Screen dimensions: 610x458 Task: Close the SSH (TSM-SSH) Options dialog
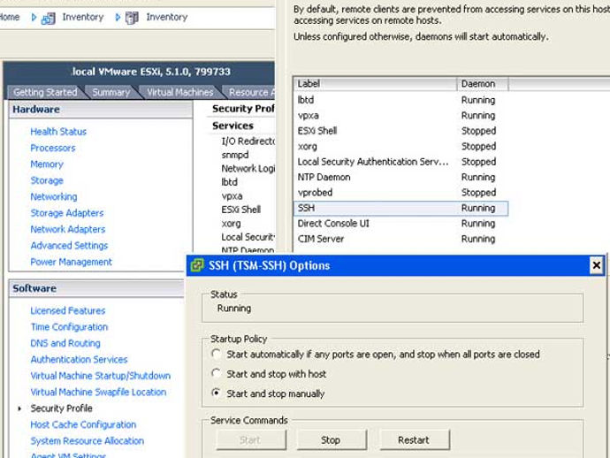597,265
